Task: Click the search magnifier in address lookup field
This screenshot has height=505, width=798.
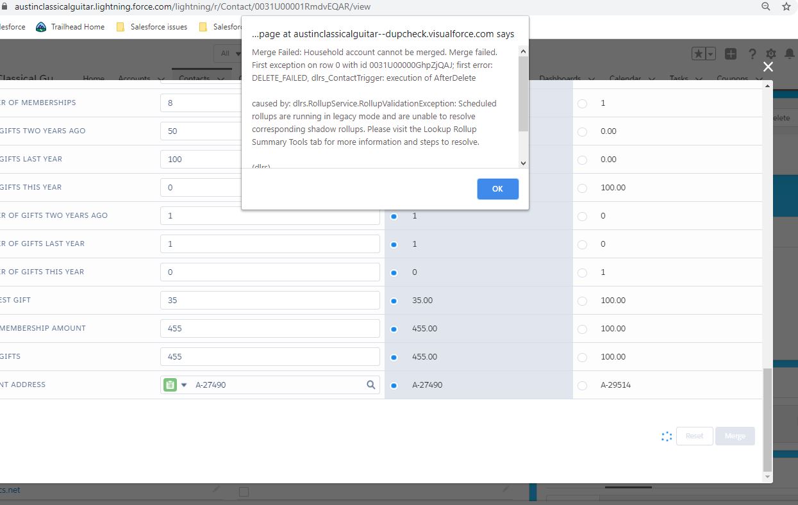Action: tap(370, 385)
